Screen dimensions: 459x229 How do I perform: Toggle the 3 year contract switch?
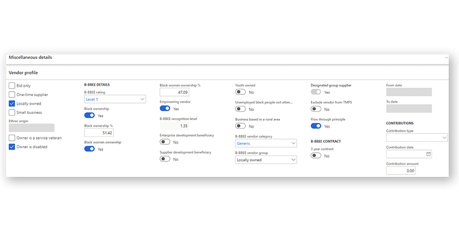pos(316,156)
